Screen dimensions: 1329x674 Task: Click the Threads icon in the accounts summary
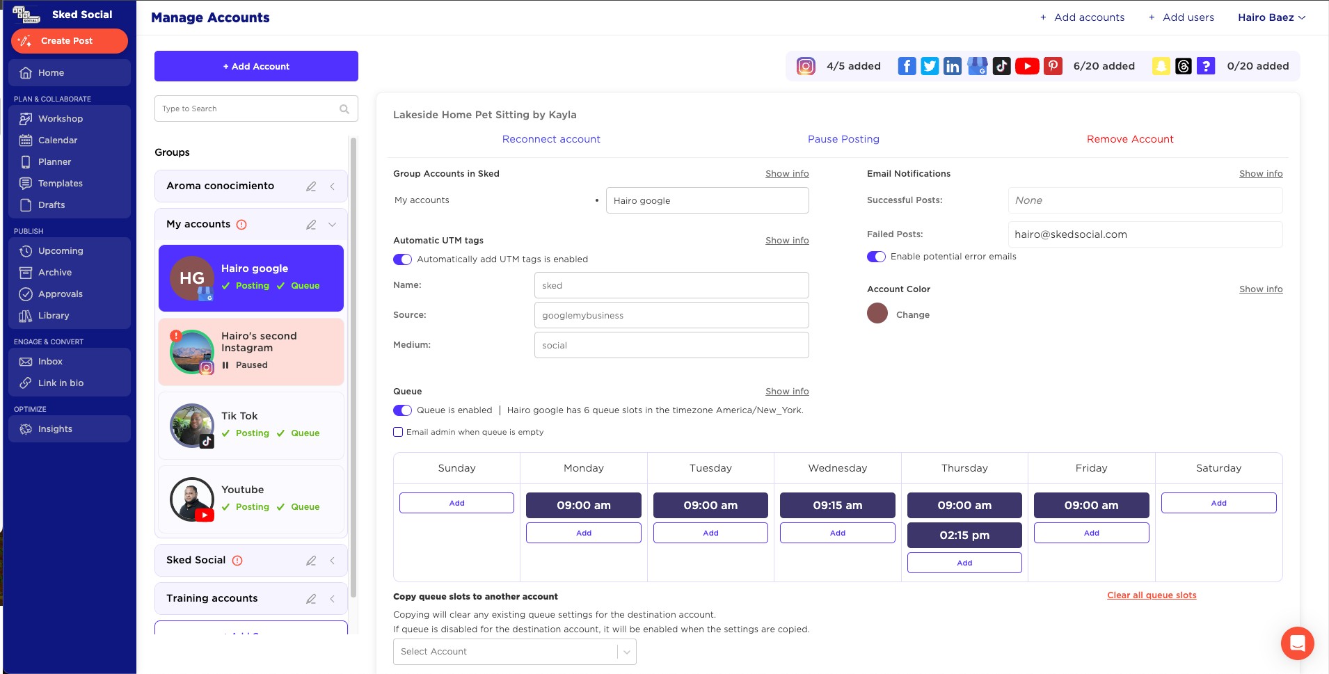pyautogui.click(x=1183, y=66)
